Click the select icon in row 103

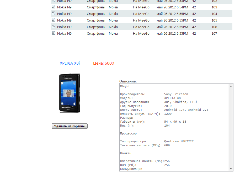click(x=53, y=7)
